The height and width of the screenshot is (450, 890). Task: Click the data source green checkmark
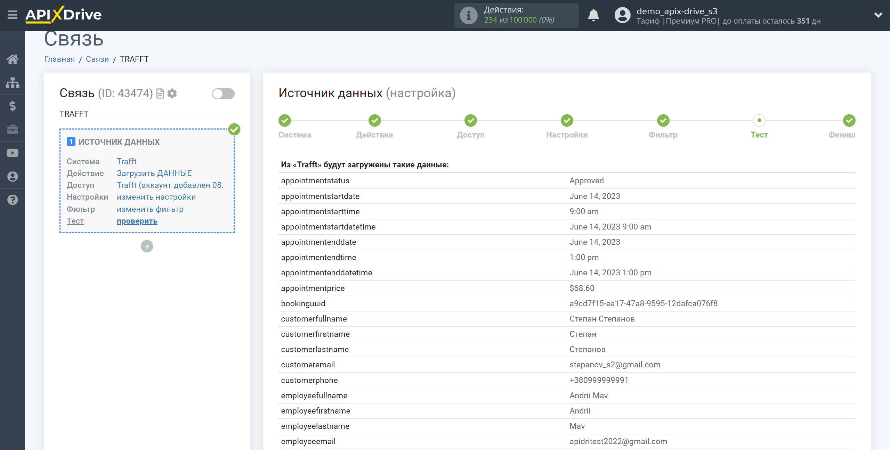click(234, 129)
